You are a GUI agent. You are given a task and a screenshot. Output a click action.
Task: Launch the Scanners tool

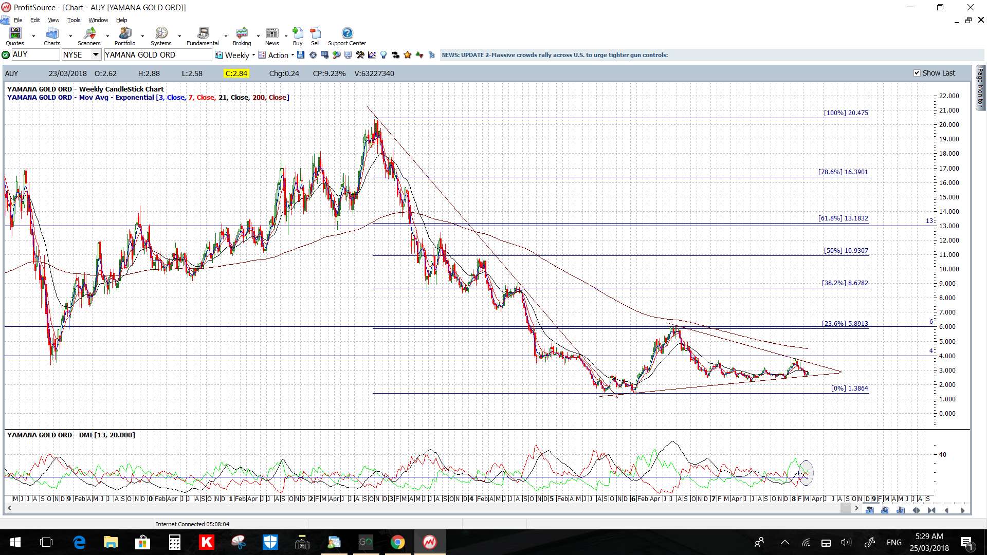click(x=89, y=37)
